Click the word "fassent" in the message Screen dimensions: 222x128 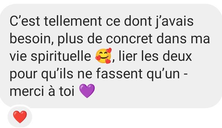119,74
